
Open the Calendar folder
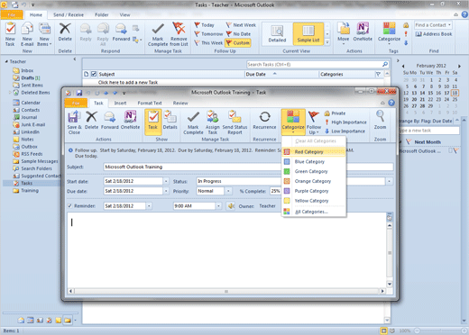(26, 103)
